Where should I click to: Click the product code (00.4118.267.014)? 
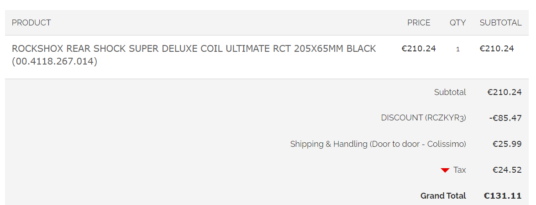[54, 61]
